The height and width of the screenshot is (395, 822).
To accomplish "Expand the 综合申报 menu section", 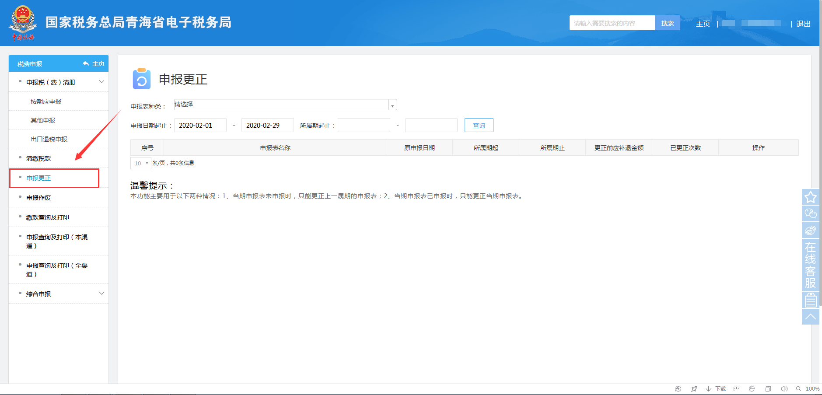I will point(59,294).
